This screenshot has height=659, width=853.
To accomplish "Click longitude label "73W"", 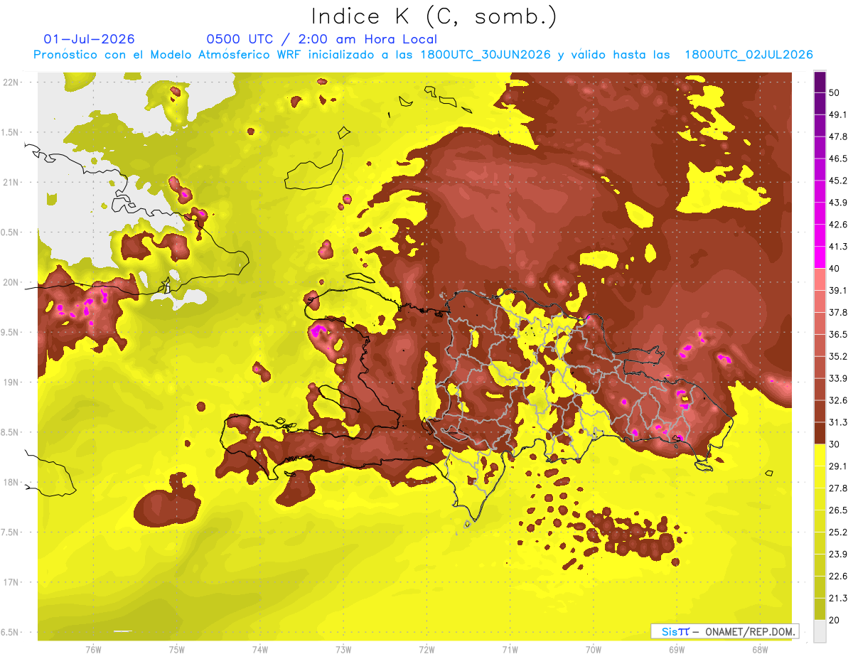I will point(343,650).
